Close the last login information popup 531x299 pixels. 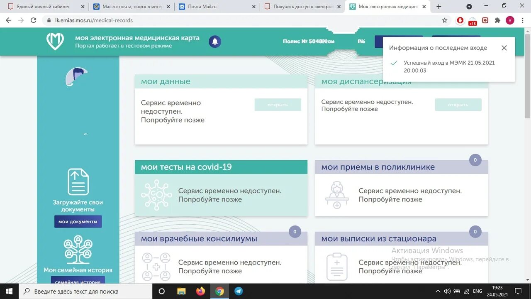504,48
